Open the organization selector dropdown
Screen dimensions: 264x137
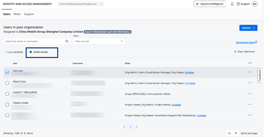81,4
